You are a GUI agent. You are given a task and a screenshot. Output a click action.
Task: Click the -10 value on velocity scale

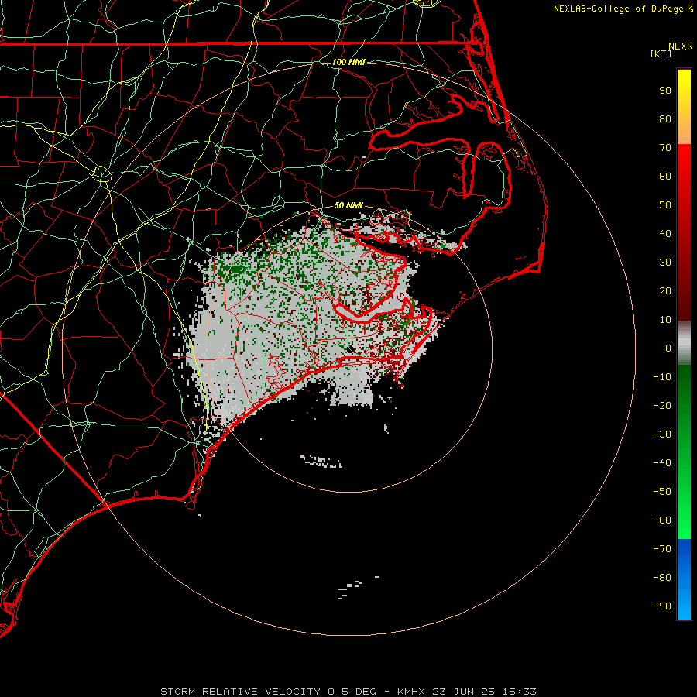click(x=662, y=377)
